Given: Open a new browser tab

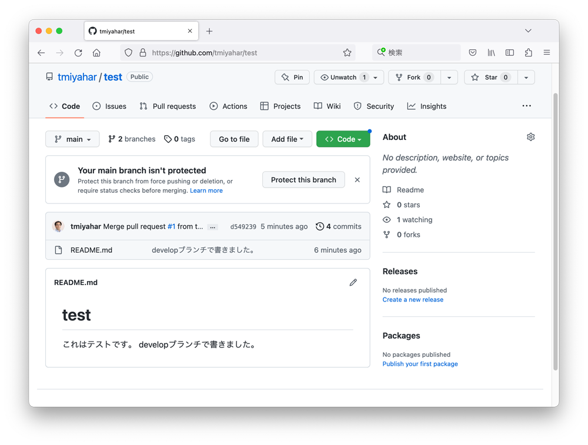Looking at the screenshot, I should point(209,31).
